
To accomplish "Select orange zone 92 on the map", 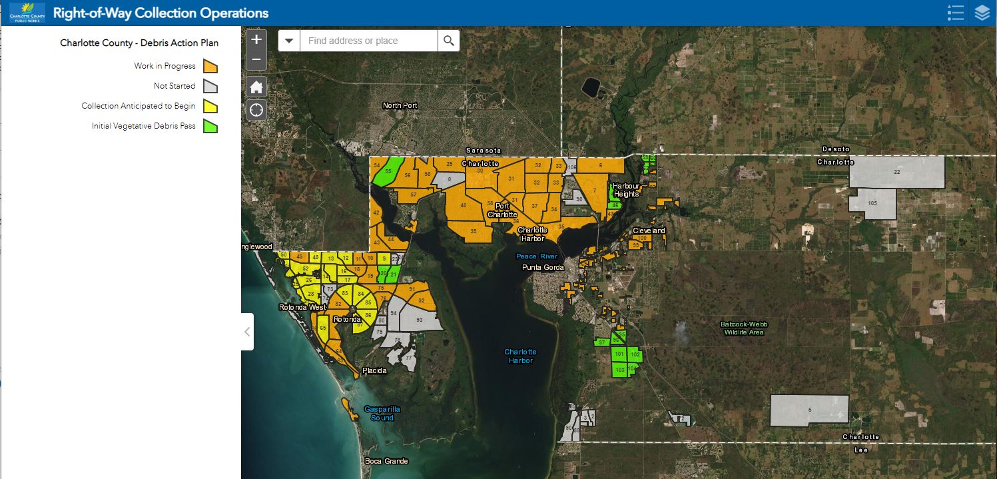I will [x=421, y=300].
